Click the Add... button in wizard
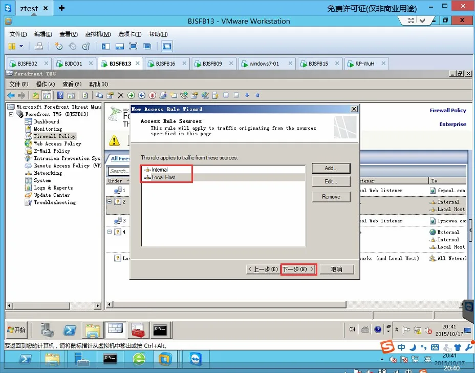 tap(331, 168)
